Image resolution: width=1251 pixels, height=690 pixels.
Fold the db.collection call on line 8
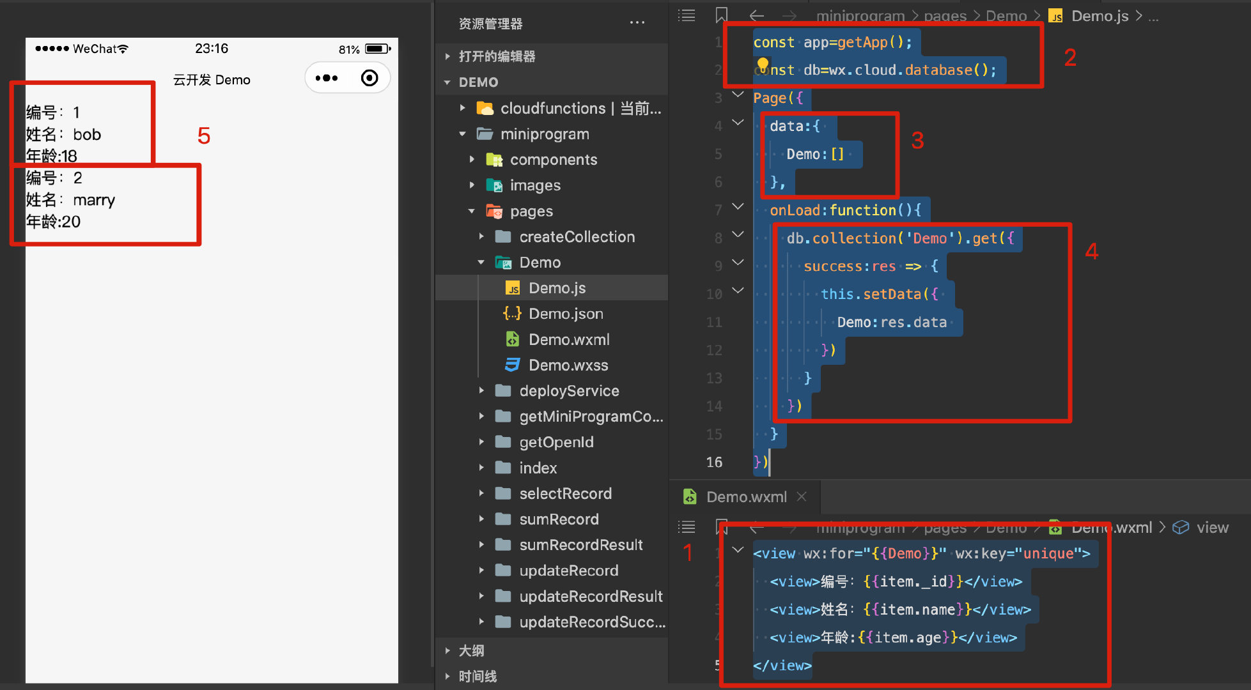pyautogui.click(x=738, y=234)
